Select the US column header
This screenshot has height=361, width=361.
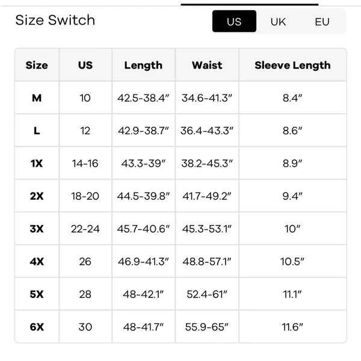tap(85, 65)
